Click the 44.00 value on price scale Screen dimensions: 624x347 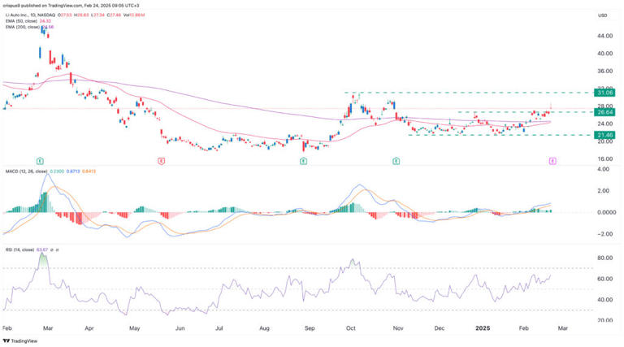(604, 37)
